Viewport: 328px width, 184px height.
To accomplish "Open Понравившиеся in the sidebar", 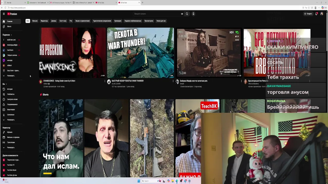I will [11, 105].
